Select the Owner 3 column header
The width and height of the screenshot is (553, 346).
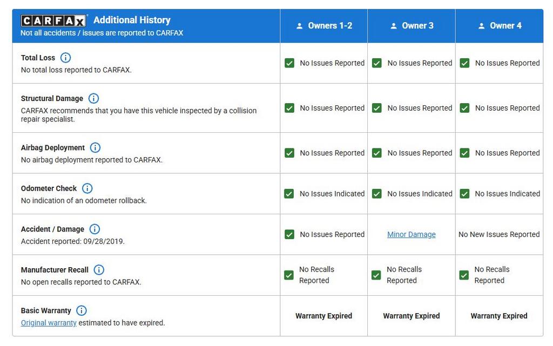coord(412,26)
